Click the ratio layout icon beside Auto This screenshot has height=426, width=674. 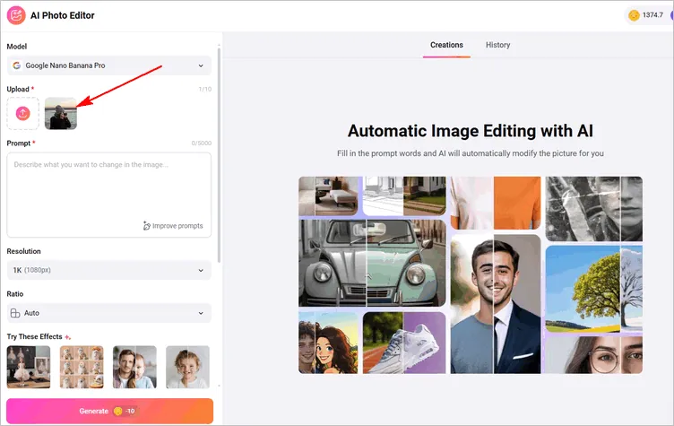(15, 313)
